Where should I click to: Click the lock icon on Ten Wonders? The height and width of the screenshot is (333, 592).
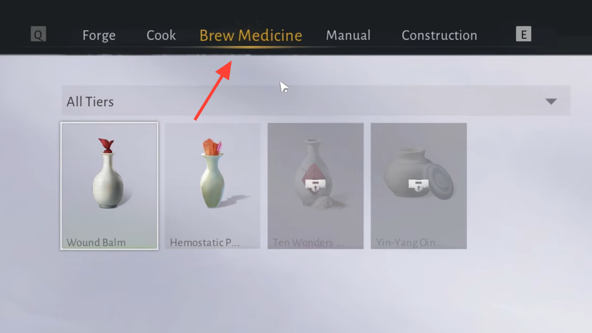pos(315,185)
